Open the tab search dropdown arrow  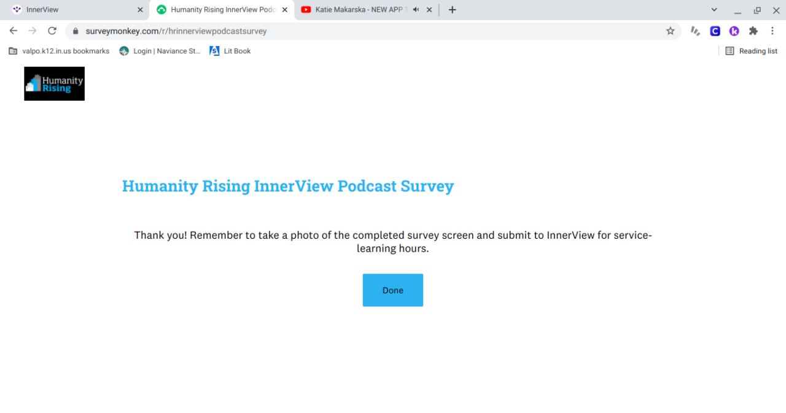(714, 10)
